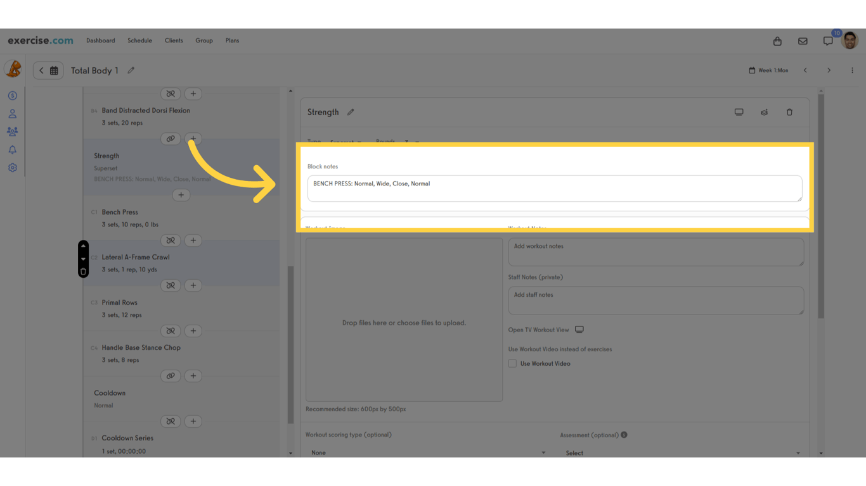The height and width of the screenshot is (486, 866).
Task: Open the chat bubble showing 10 notifications
Action: (x=828, y=40)
